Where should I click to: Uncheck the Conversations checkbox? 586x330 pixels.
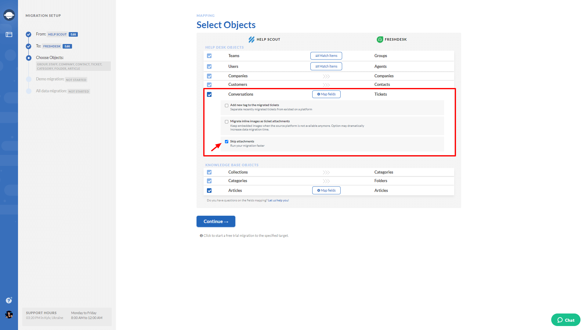[x=209, y=94]
